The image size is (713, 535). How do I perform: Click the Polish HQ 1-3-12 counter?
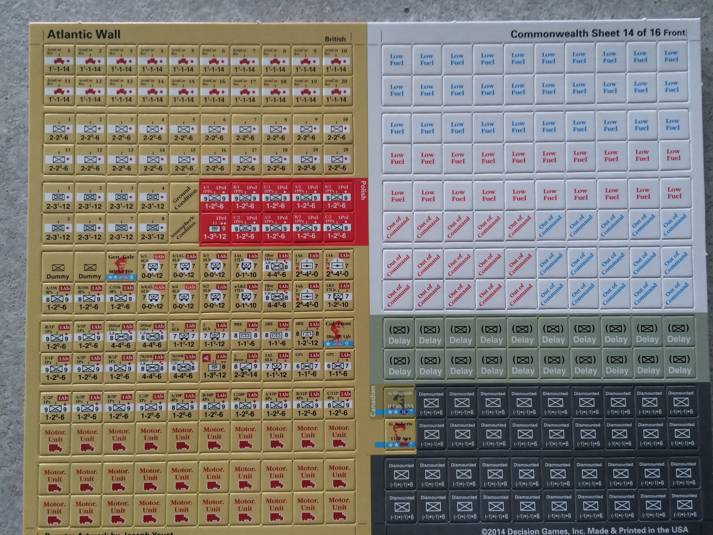point(214,228)
